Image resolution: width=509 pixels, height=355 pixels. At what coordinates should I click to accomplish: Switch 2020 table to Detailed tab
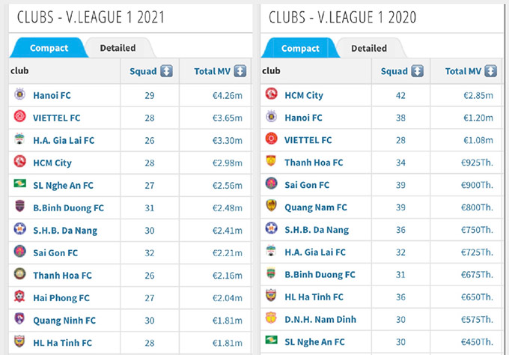click(x=369, y=48)
